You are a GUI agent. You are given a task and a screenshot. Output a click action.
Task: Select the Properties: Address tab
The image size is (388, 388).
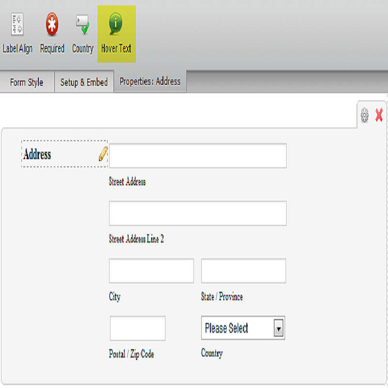150,82
